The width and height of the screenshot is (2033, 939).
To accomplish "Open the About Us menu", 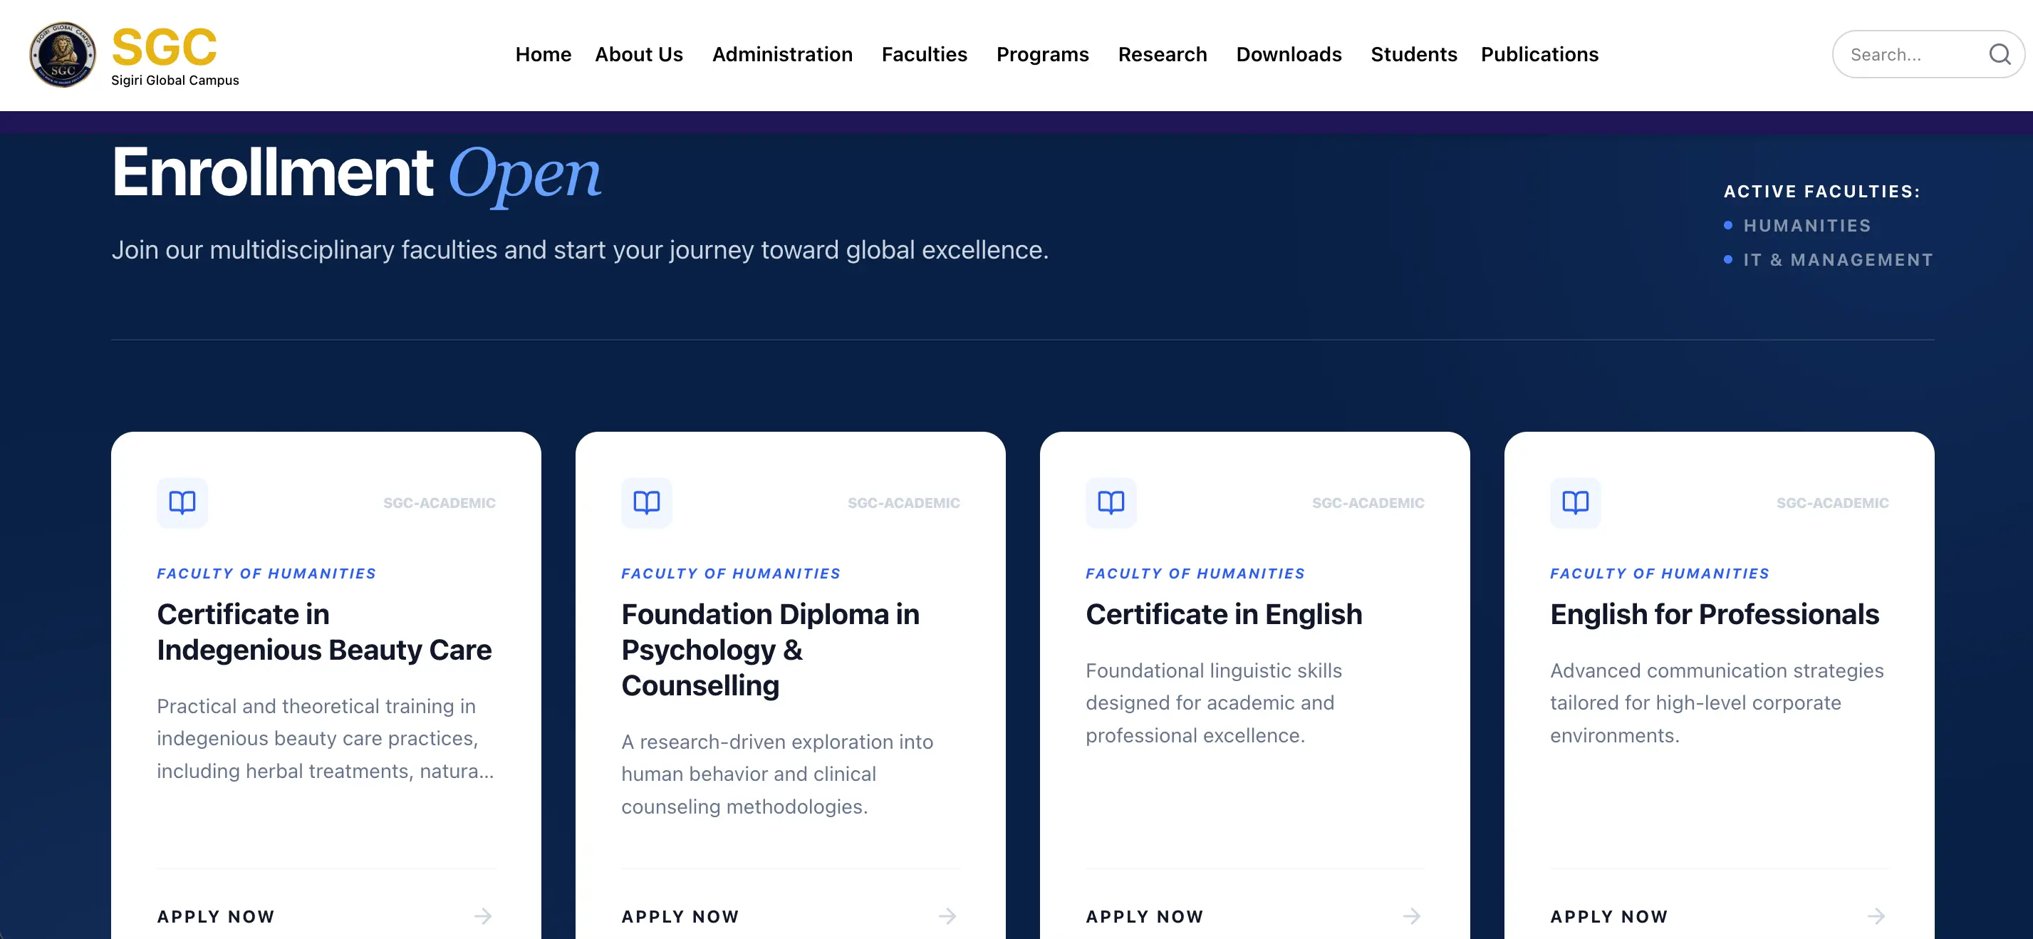I will [x=638, y=54].
